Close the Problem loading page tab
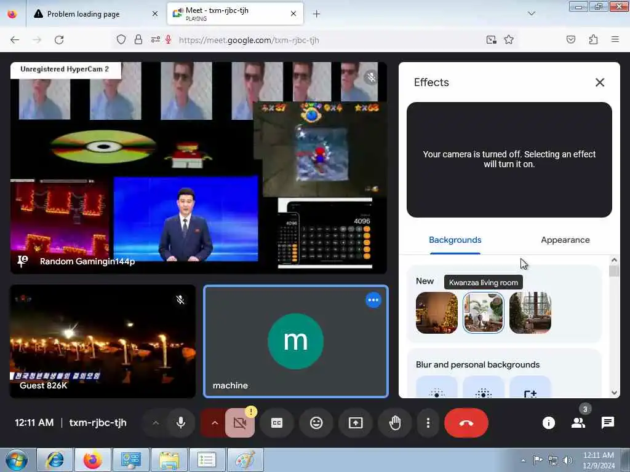Viewport: 630px width, 472px height. pyautogui.click(x=154, y=14)
